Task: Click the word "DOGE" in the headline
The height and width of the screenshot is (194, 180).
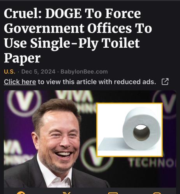Action: pos(64,14)
